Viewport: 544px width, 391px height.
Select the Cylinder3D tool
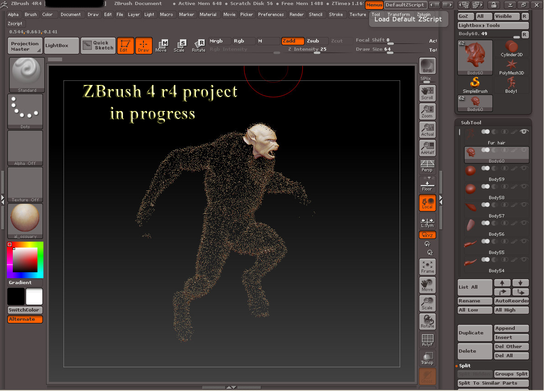point(512,48)
